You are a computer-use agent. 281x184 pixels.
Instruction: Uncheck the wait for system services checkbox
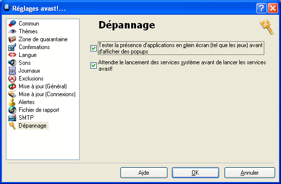pos(93,66)
